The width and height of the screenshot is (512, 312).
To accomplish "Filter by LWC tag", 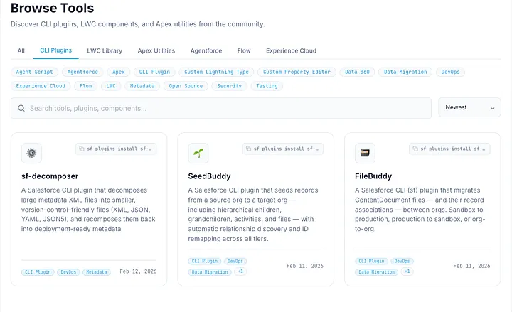I will [x=111, y=86].
